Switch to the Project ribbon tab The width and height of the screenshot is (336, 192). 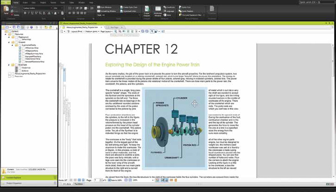click(43, 2)
